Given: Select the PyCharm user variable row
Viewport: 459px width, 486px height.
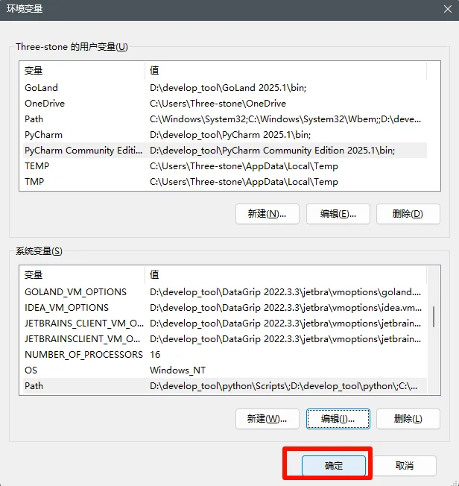Looking at the screenshot, I should 225,135.
